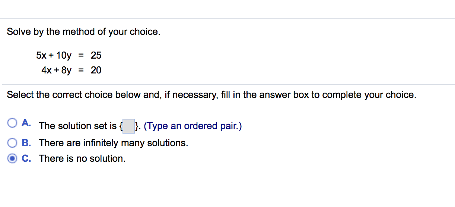Image resolution: width=455 pixels, height=207 pixels.
Task: Click the constant 20 in second equation
Action: click(x=96, y=70)
